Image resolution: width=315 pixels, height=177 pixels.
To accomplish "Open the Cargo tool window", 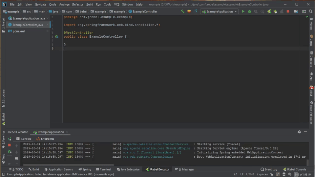I will pyautogui.click(x=311, y=40).
